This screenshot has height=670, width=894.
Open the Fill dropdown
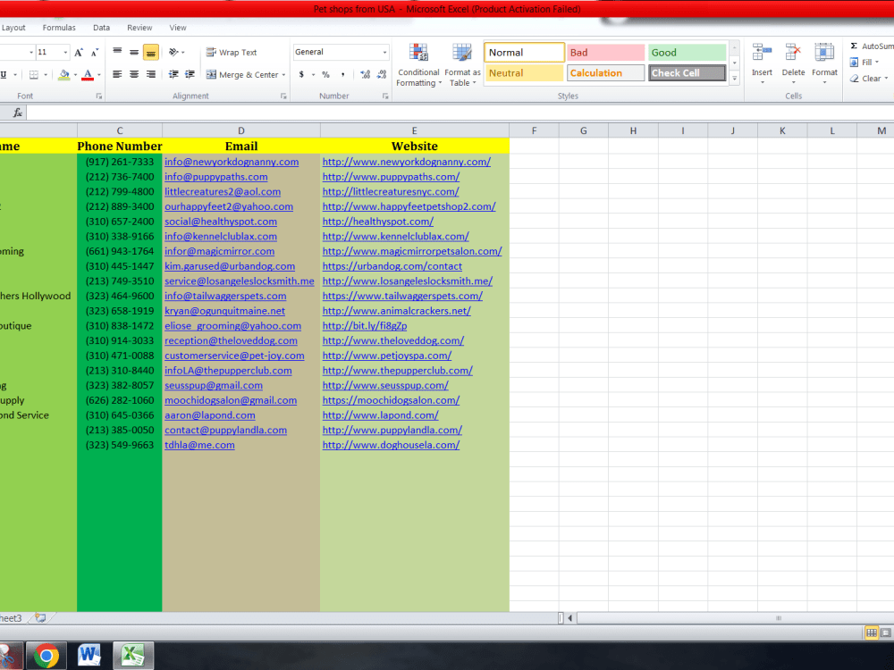[x=864, y=63]
